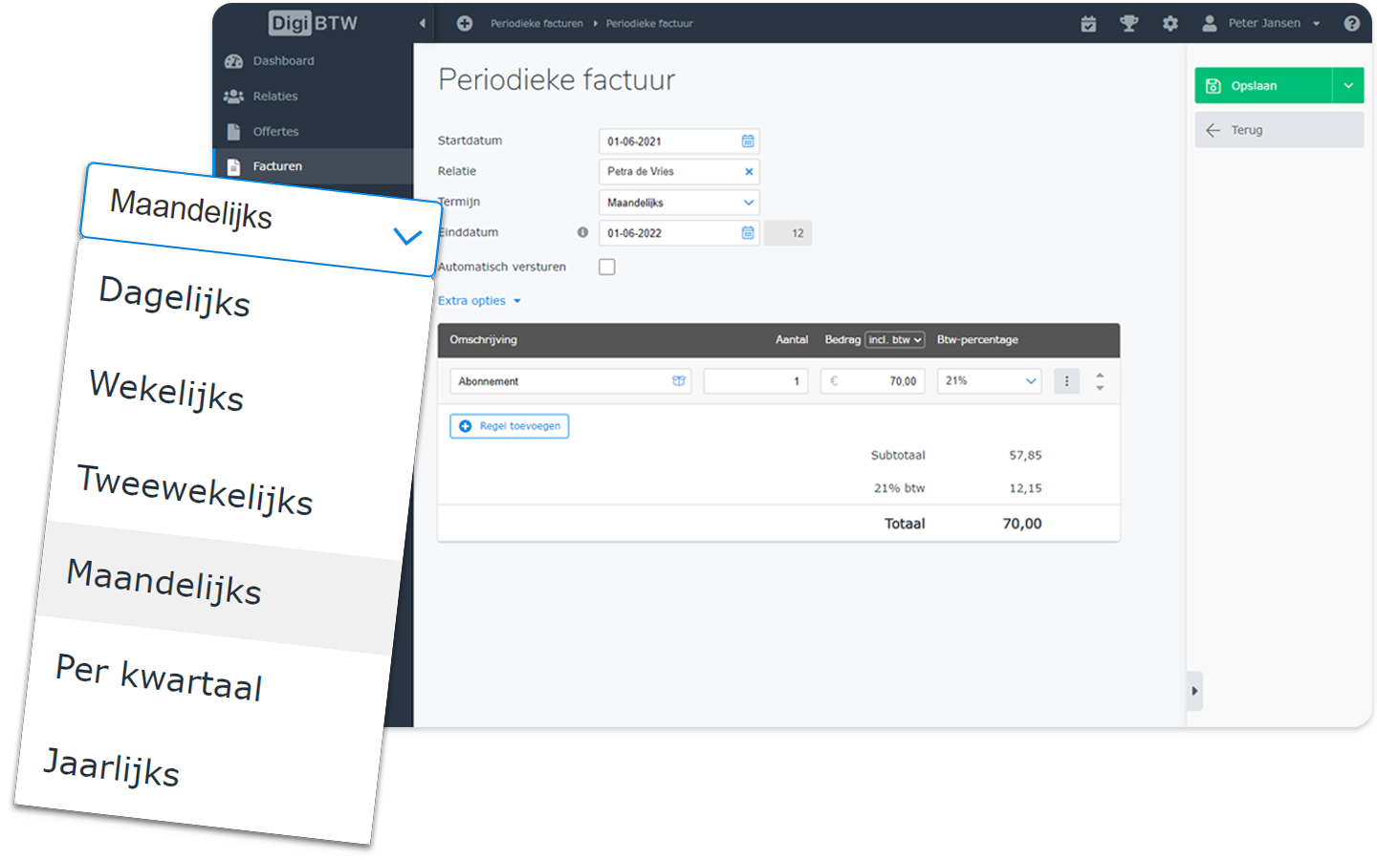Select Dagelijks in the enlarged dropdown list

coord(174,296)
